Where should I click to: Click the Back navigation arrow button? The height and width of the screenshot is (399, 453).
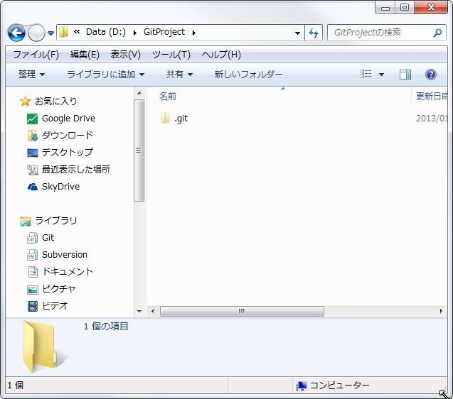[16, 33]
